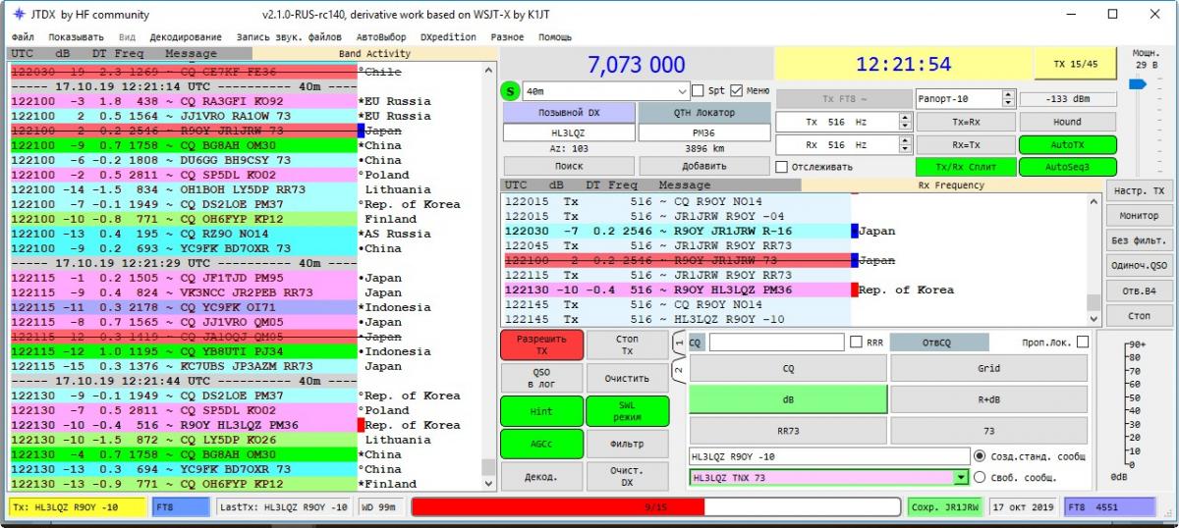Viewport: 1179px width, 528px height.
Task: Select the Своб. сообщ. radio button
Action: (x=979, y=477)
